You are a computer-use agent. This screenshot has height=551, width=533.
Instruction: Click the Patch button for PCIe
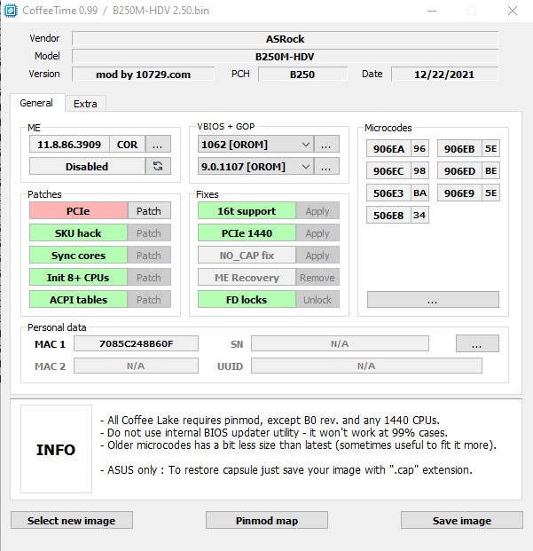[149, 211]
